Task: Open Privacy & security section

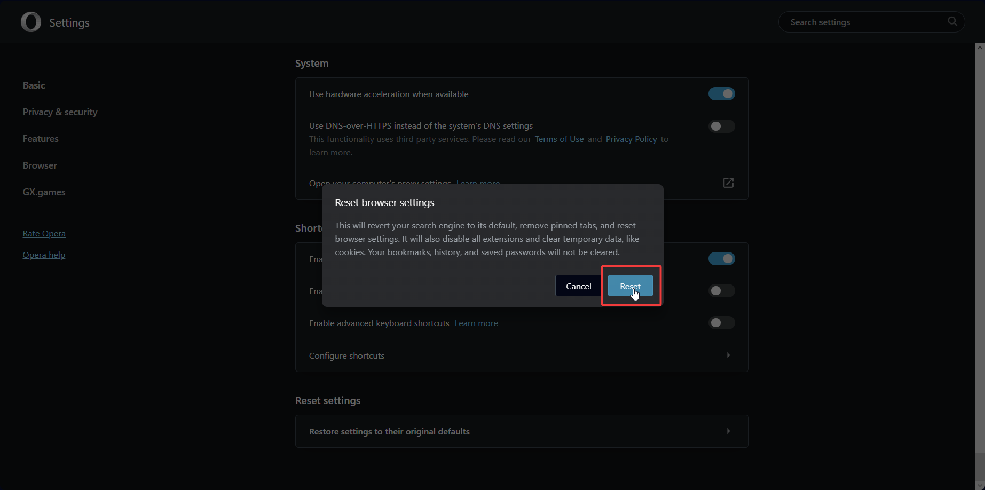Action: [x=60, y=112]
